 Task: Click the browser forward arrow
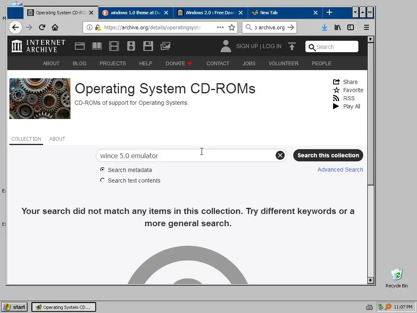pos(29,27)
